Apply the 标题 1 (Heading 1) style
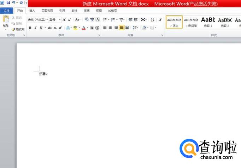This screenshot has height=168, width=241. (208, 22)
